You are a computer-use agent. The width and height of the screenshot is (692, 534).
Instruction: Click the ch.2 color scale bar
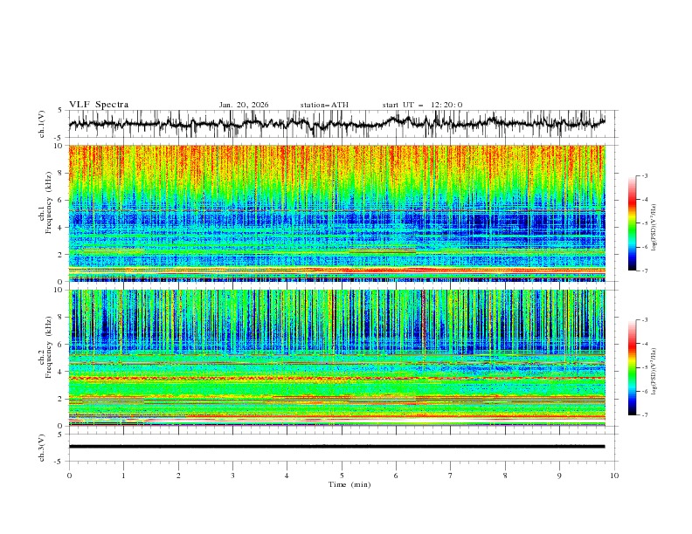coord(632,367)
